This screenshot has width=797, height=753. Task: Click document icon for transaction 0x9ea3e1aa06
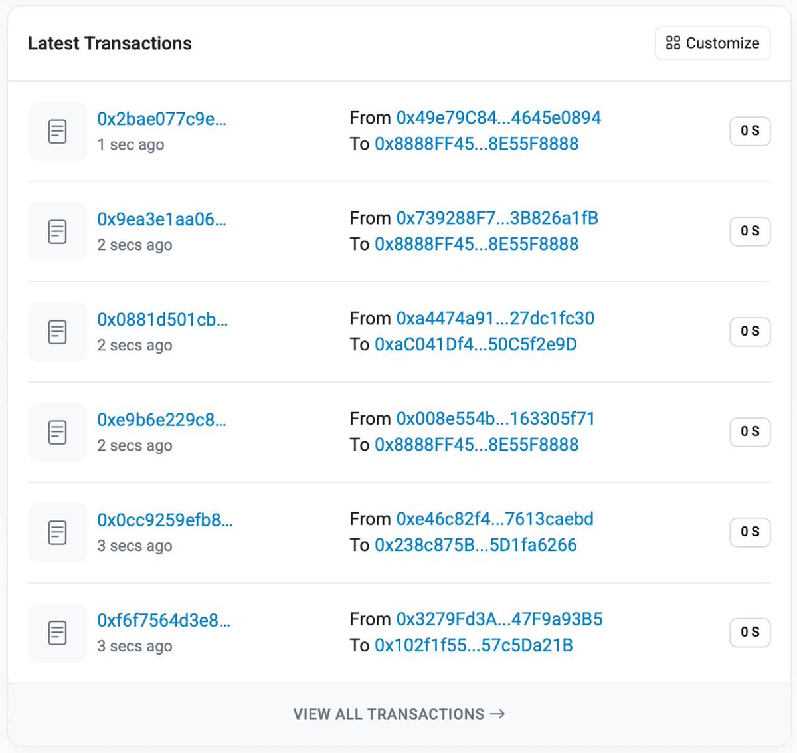[x=58, y=231]
